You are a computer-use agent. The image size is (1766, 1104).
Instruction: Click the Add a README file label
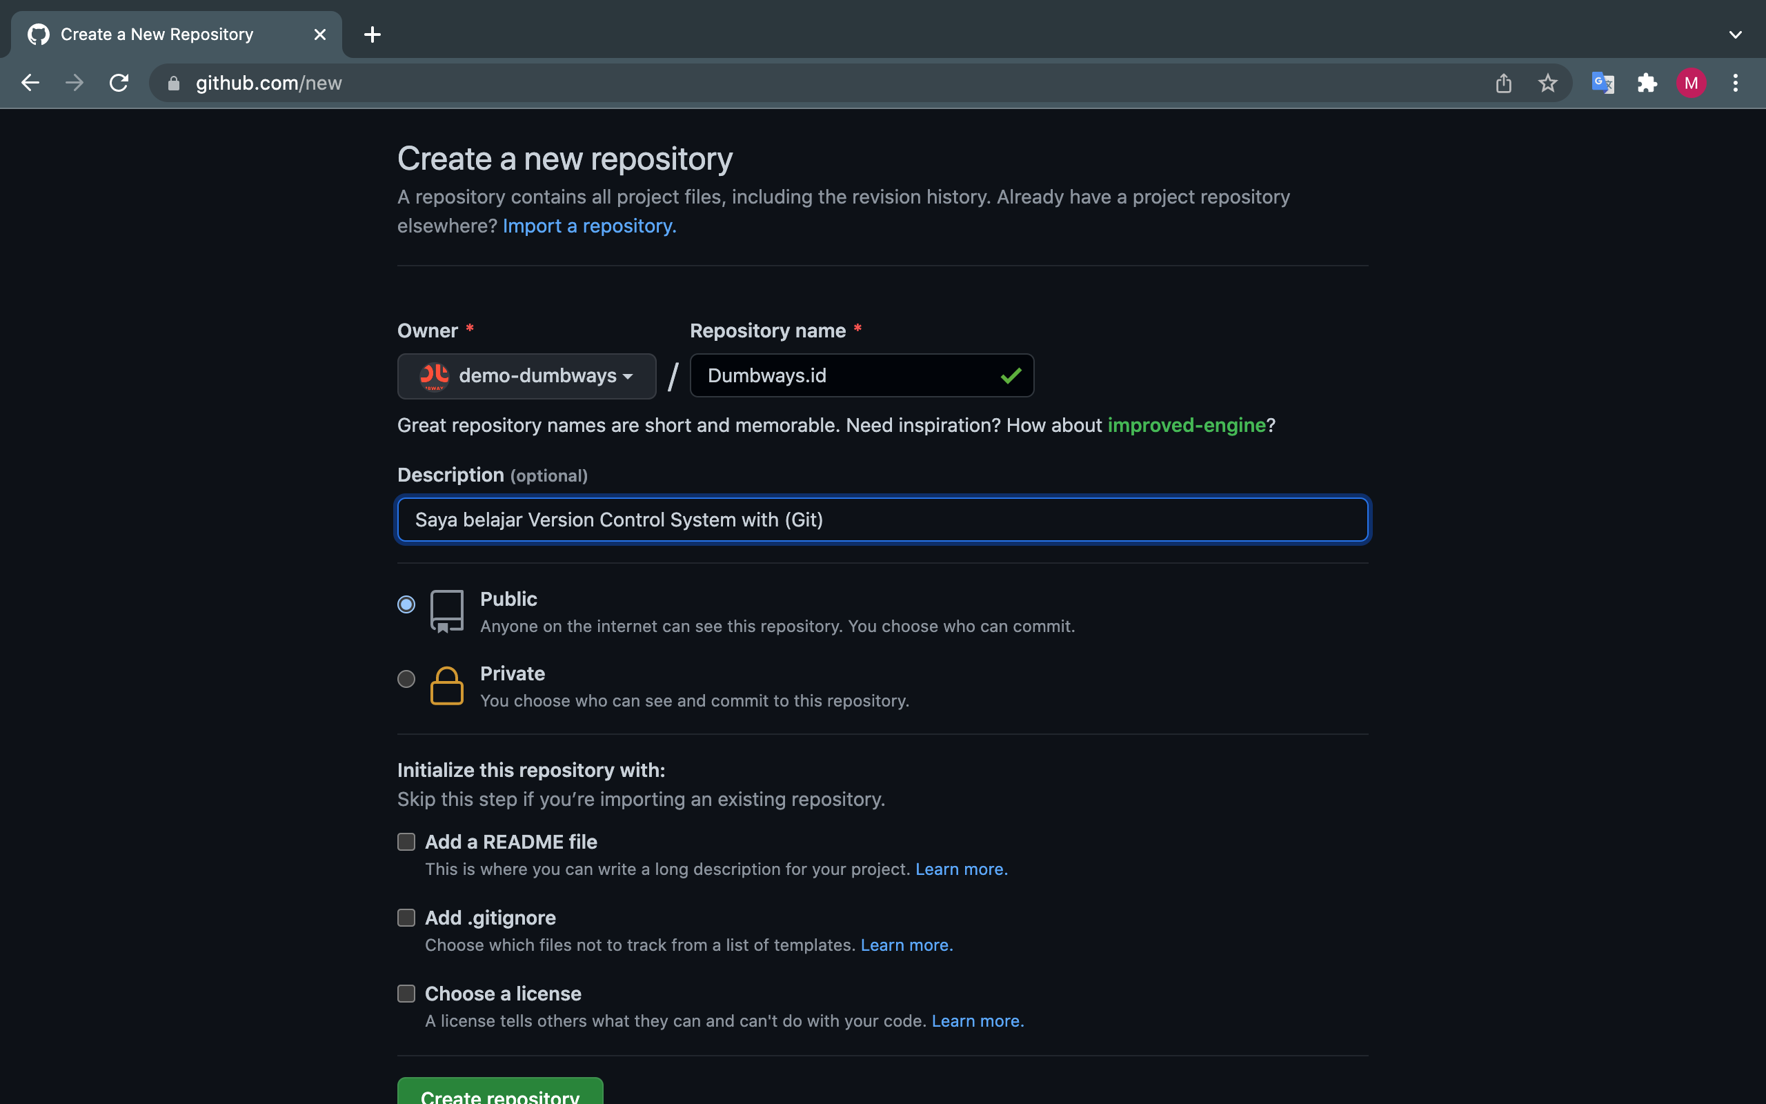point(510,842)
